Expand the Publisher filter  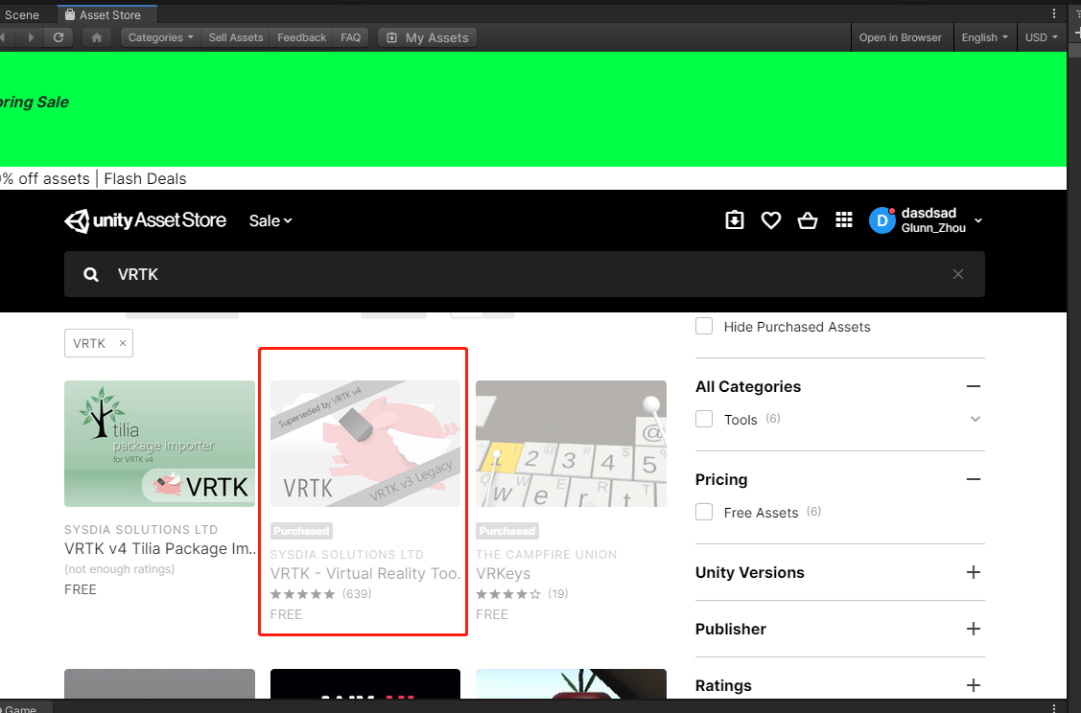click(x=974, y=629)
